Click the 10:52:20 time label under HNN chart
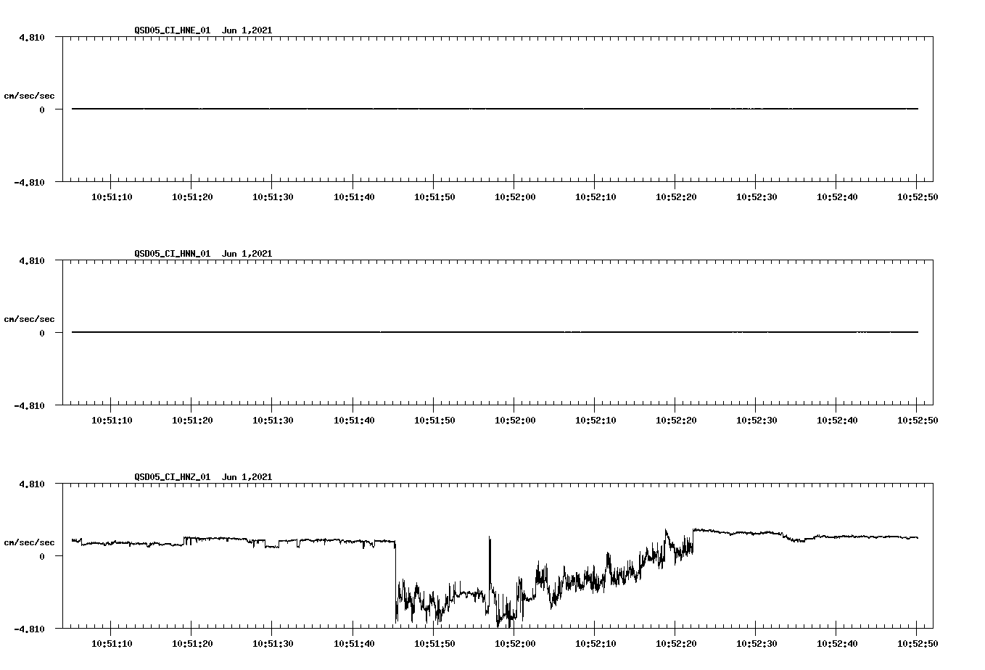985x670 pixels. pyautogui.click(x=676, y=421)
